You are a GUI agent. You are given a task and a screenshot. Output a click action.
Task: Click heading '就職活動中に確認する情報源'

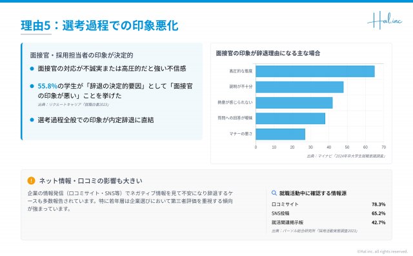(313, 193)
